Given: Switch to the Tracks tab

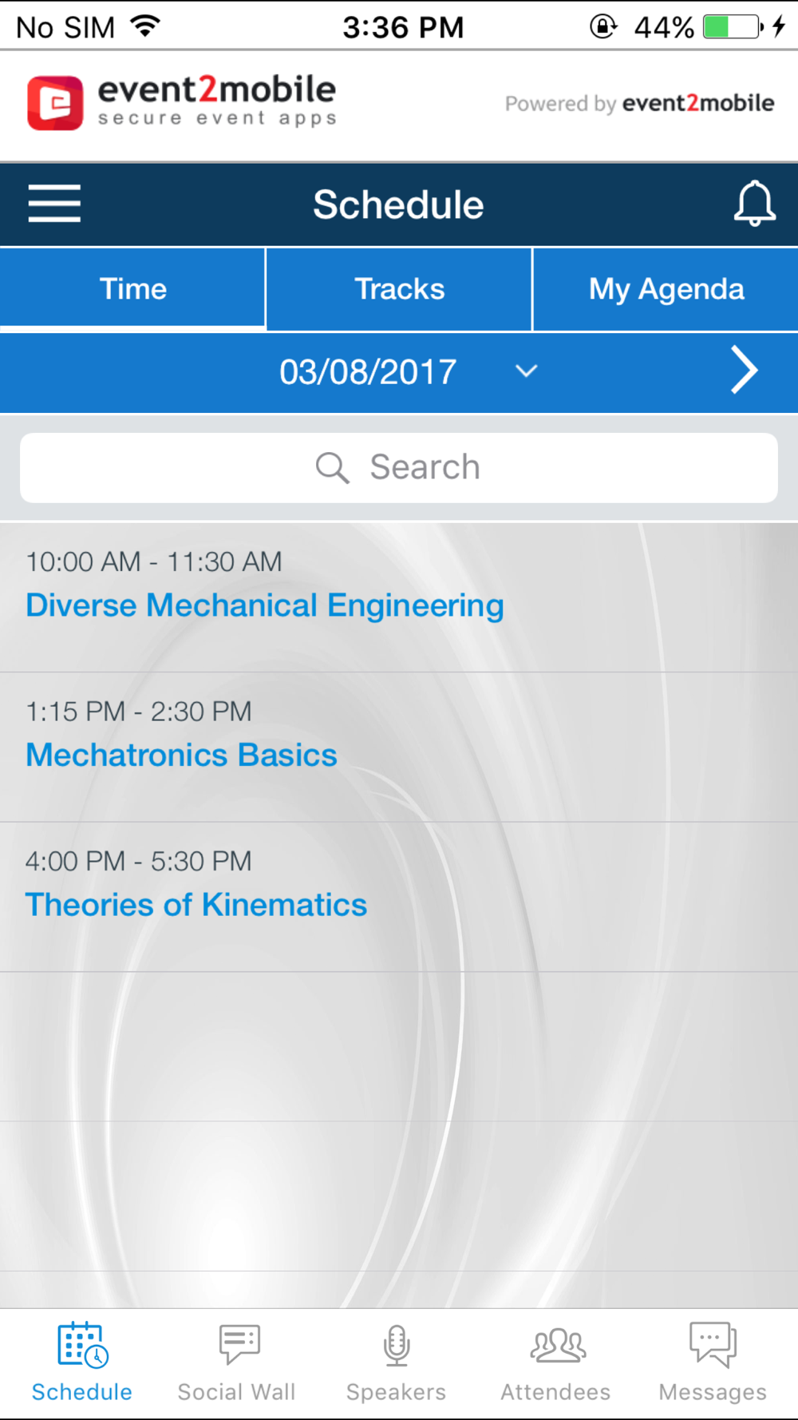Looking at the screenshot, I should coord(399,289).
